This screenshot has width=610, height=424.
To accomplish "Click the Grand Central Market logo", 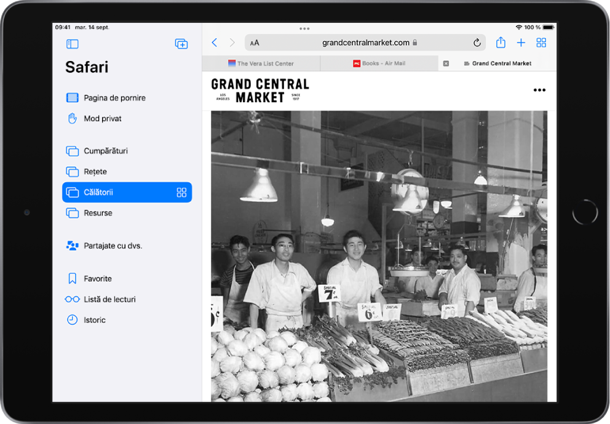I will coord(260,90).
